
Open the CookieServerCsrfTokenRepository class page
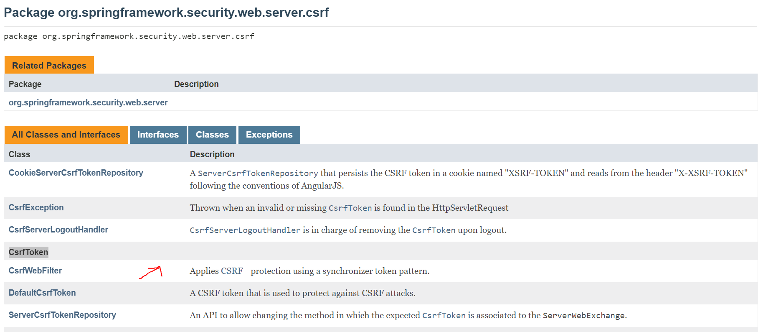pos(76,173)
